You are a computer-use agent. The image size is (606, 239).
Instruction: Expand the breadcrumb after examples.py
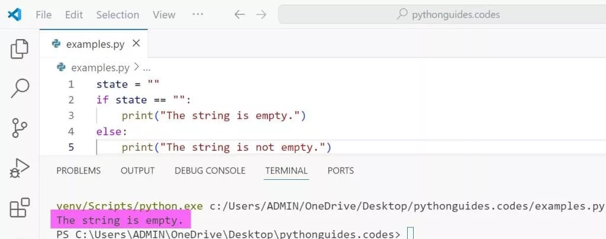pos(146,68)
